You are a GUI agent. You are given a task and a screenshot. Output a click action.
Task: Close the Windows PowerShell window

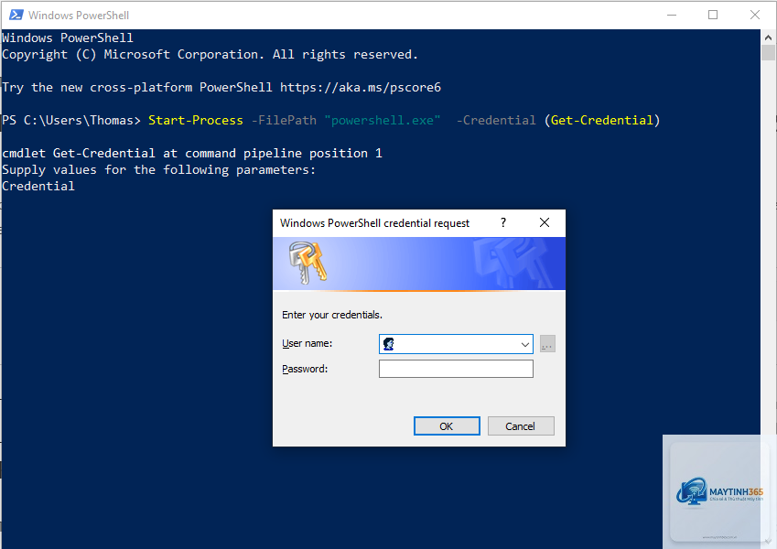pos(755,15)
